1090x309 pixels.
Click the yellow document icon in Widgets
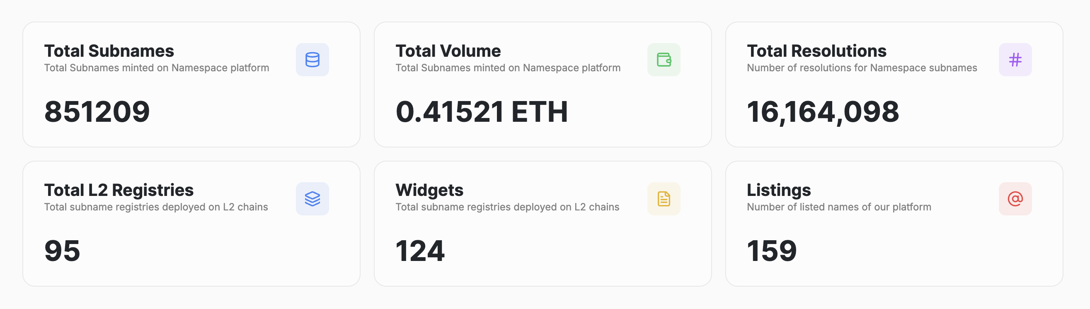coord(664,199)
